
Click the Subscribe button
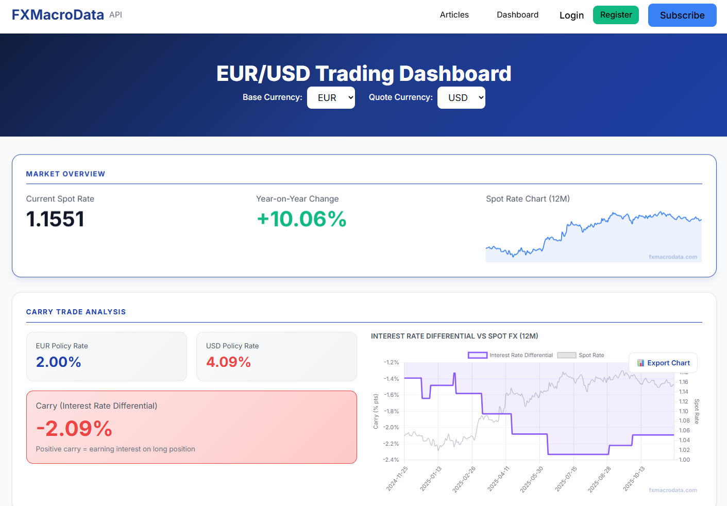(682, 15)
